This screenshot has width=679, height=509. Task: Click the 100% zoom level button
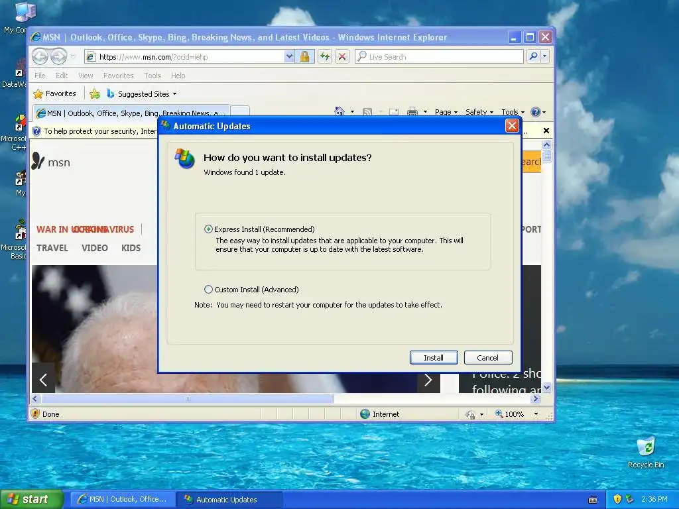click(510, 414)
